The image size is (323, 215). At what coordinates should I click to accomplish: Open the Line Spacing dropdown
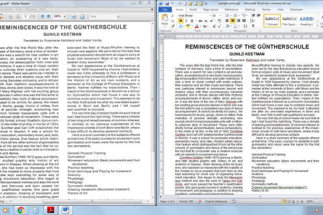point(253,21)
